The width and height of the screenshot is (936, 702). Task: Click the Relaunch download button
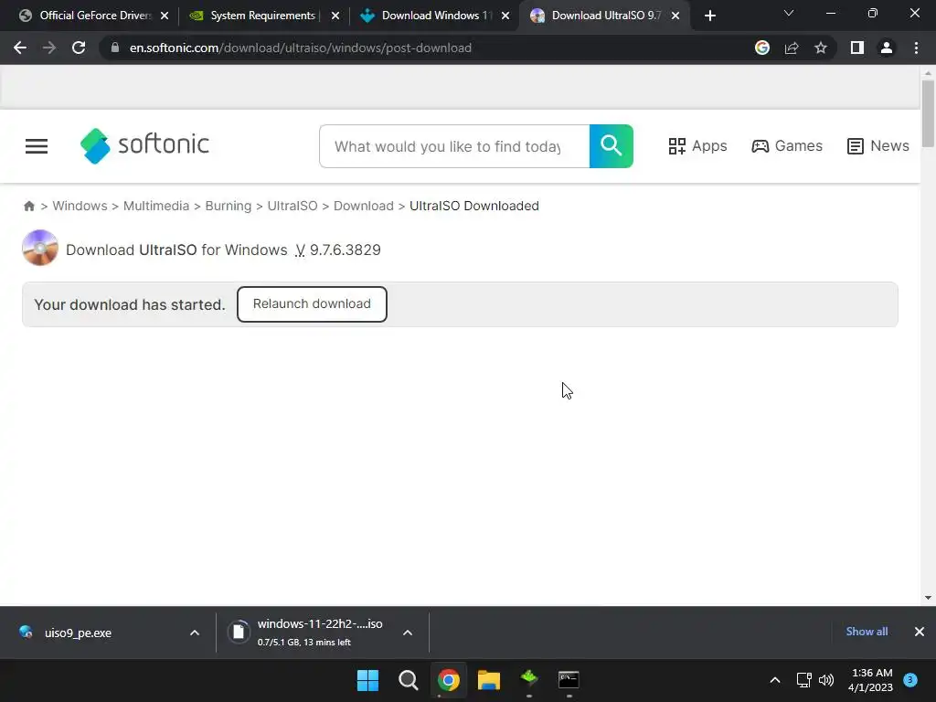coord(312,303)
